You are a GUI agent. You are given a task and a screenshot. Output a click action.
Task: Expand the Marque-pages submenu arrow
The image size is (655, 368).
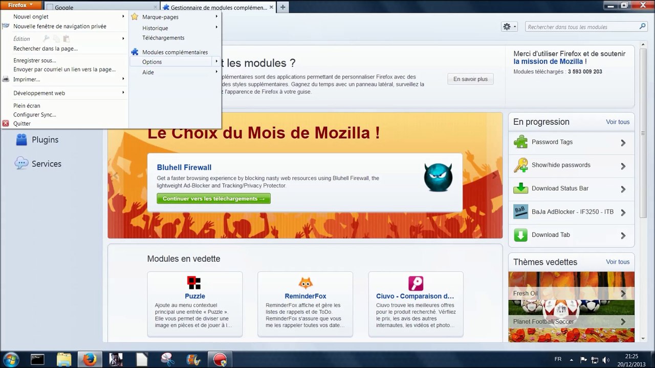[216, 17]
